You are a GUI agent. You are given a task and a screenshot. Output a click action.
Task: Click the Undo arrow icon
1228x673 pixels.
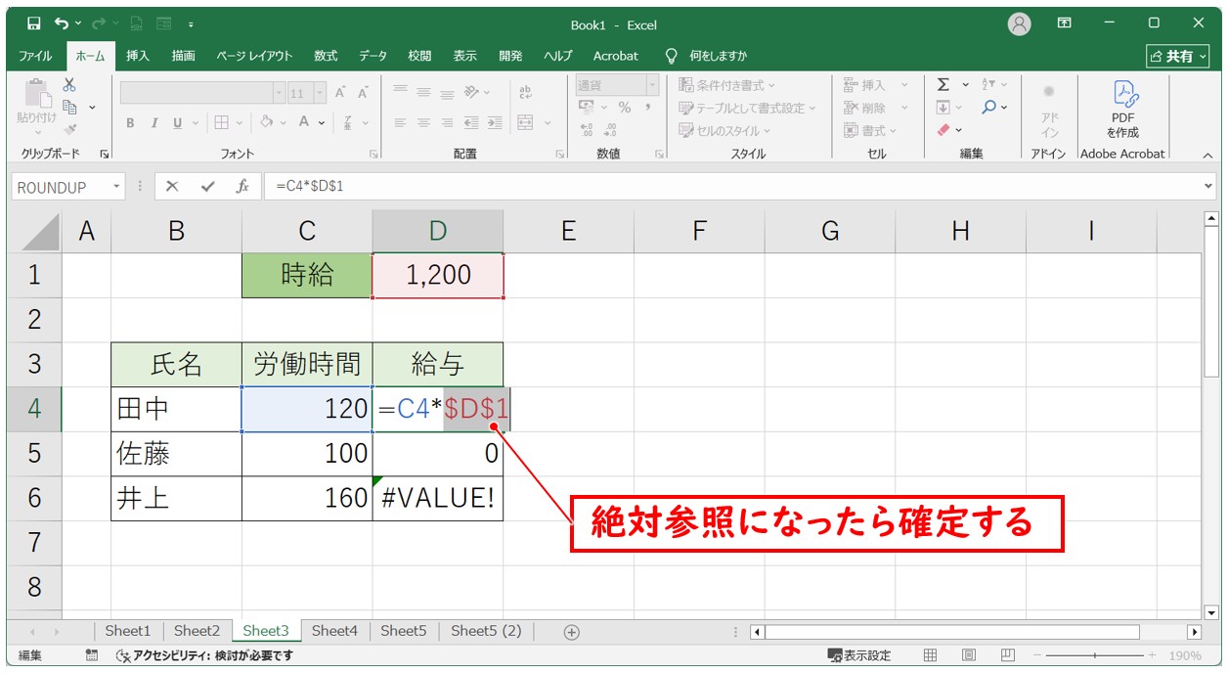63,23
